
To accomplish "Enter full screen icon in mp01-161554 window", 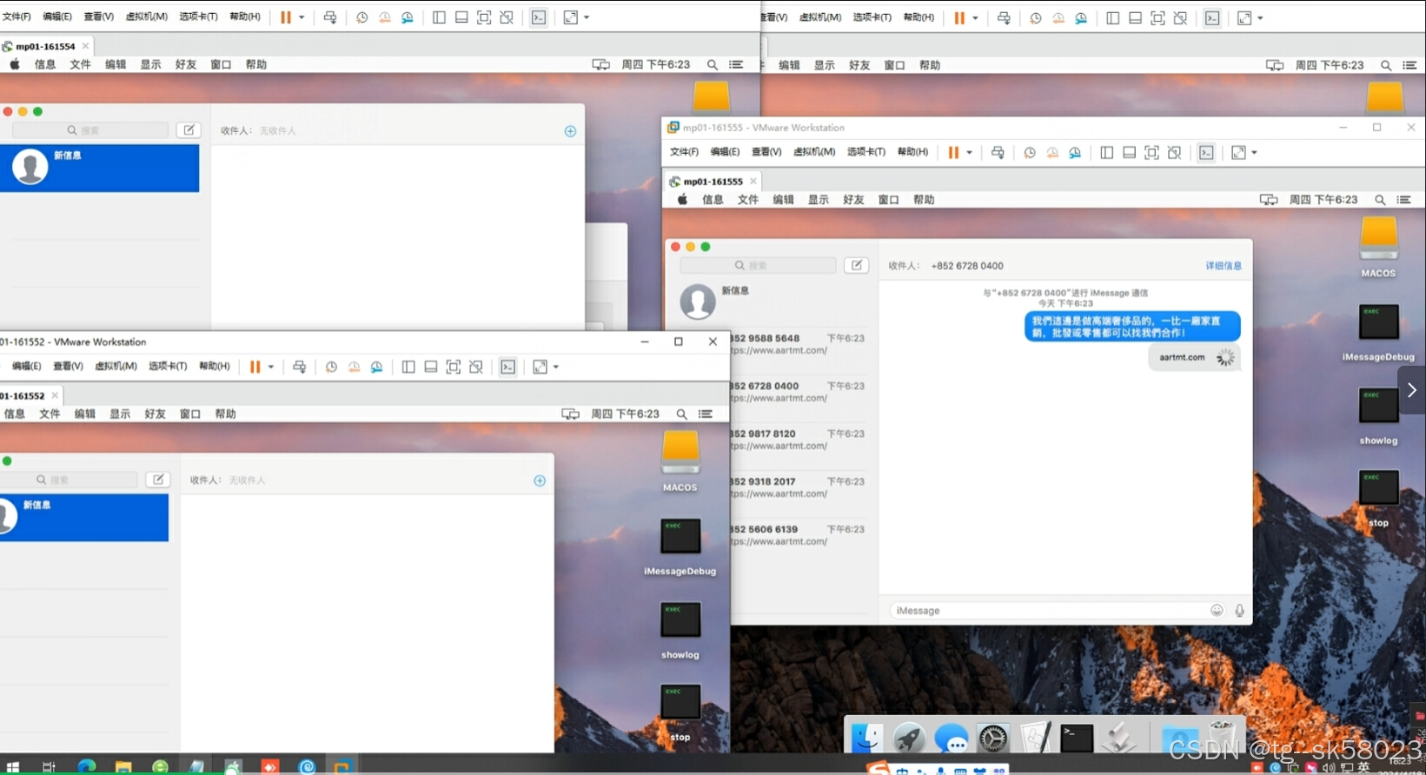I will tap(570, 17).
